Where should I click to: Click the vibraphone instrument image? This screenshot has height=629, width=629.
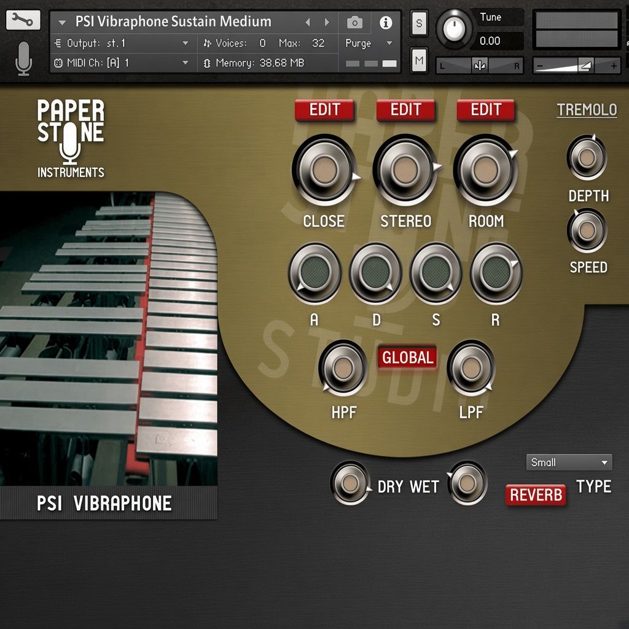pyautogui.click(x=108, y=338)
